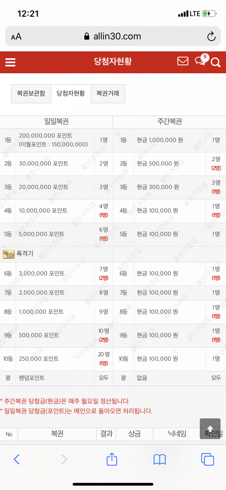The height and width of the screenshot is (490, 226).
Task: Switch to the 복권거래 tab
Action: (108, 93)
